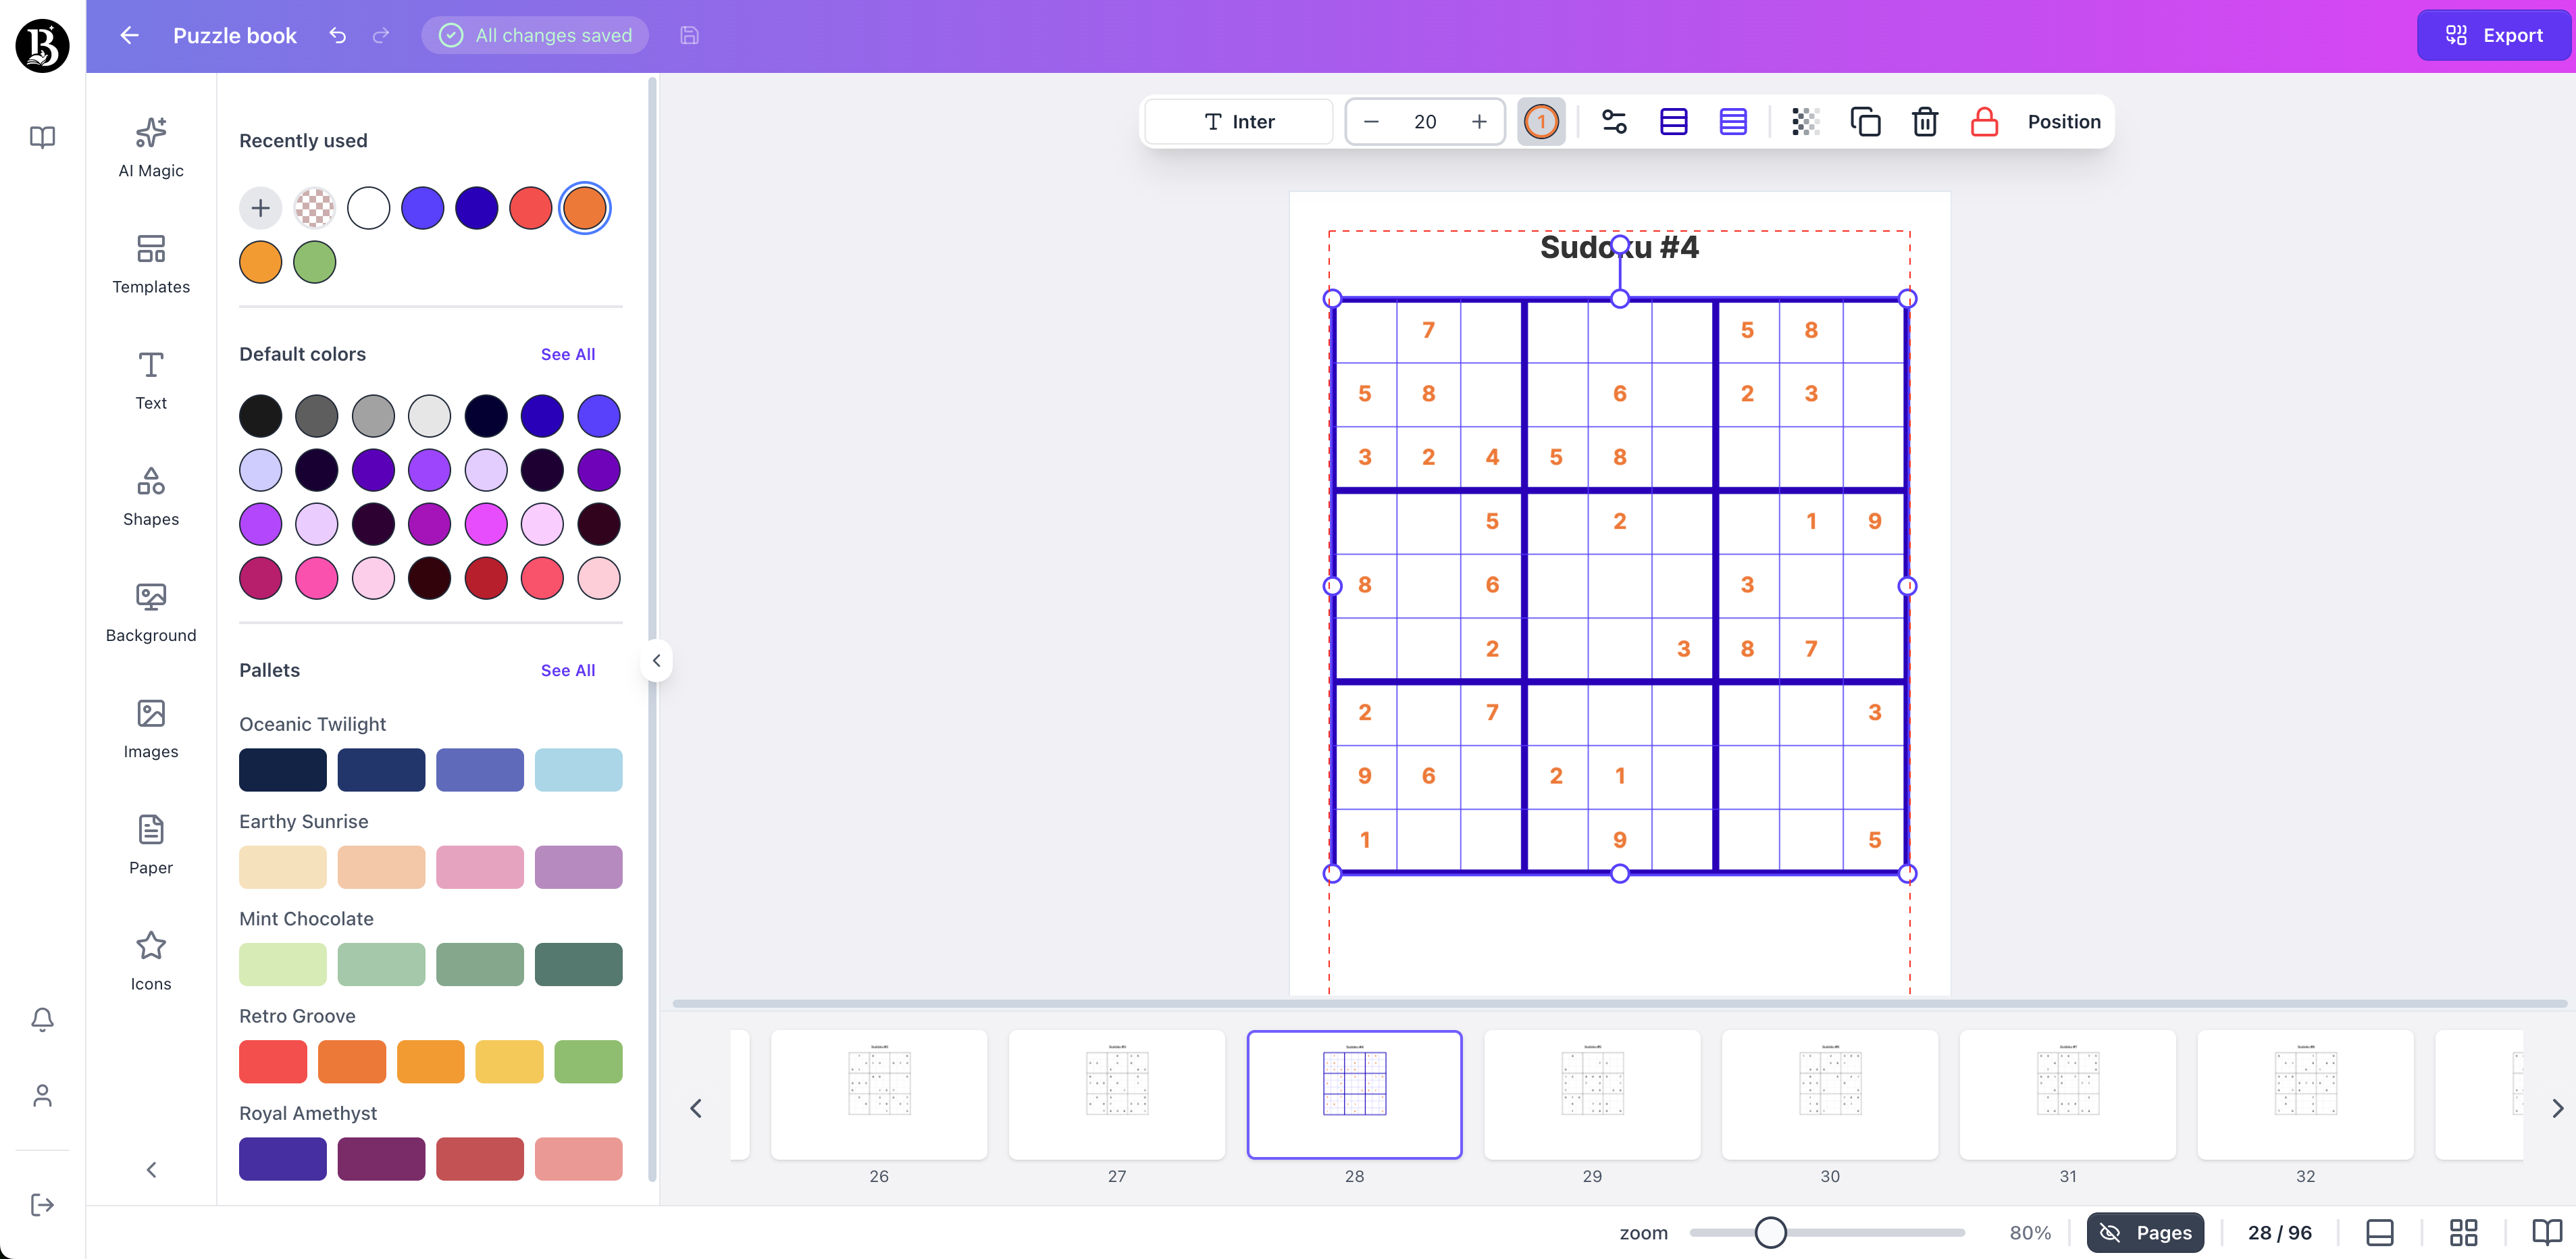The image size is (2576, 1259).
Task: Lock the selected sudoku grid
Action: point(1984,121)
